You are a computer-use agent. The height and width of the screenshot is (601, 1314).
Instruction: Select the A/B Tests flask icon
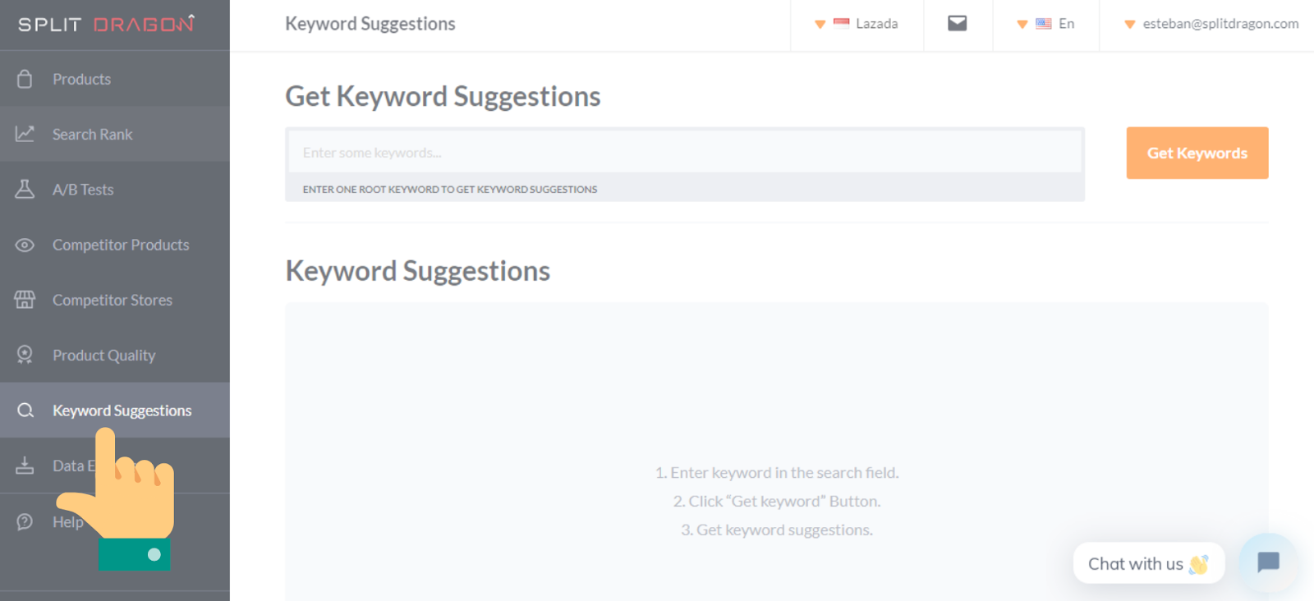pos(25,190)
